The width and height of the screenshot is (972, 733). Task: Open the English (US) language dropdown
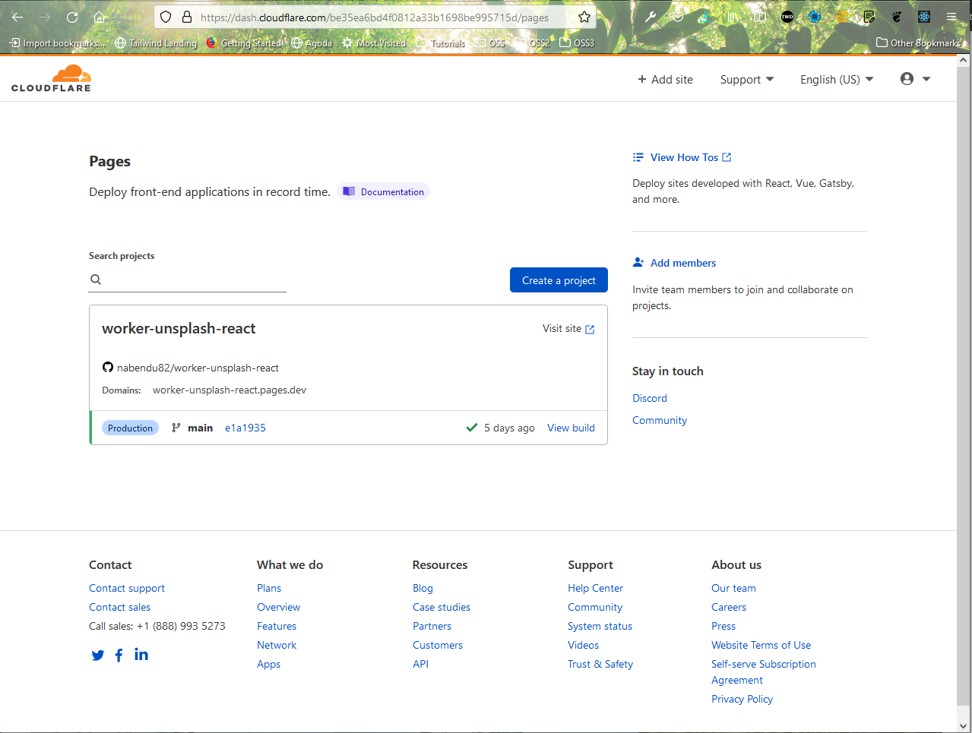837,80
